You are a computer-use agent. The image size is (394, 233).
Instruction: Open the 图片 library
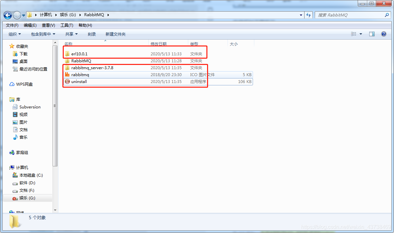point(23,122)
